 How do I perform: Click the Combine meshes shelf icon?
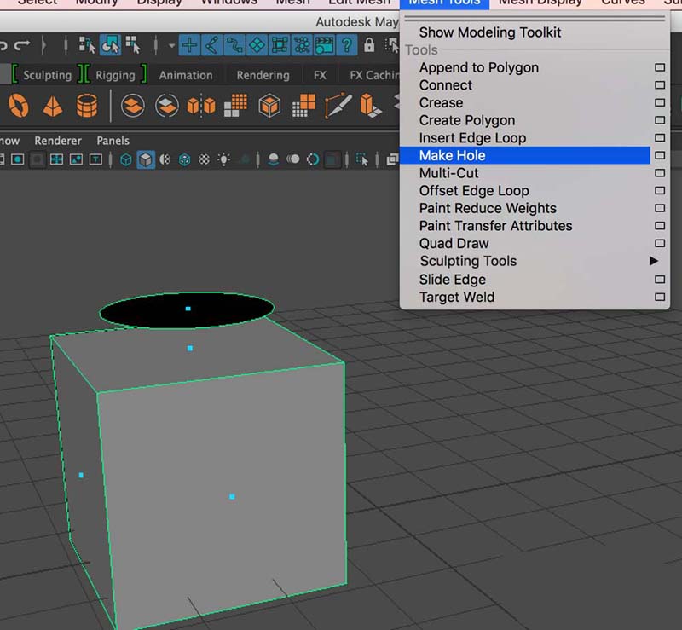pos(133,106)
